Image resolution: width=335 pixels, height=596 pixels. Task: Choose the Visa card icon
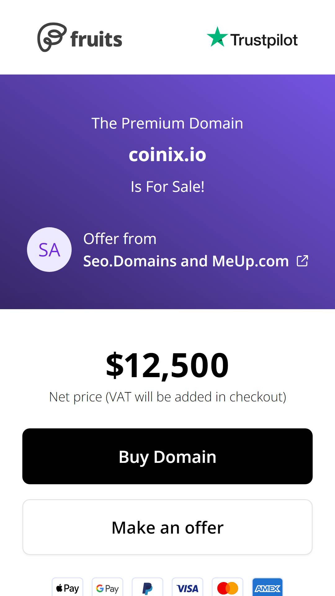pyautogui.click(x=187, y=587)
